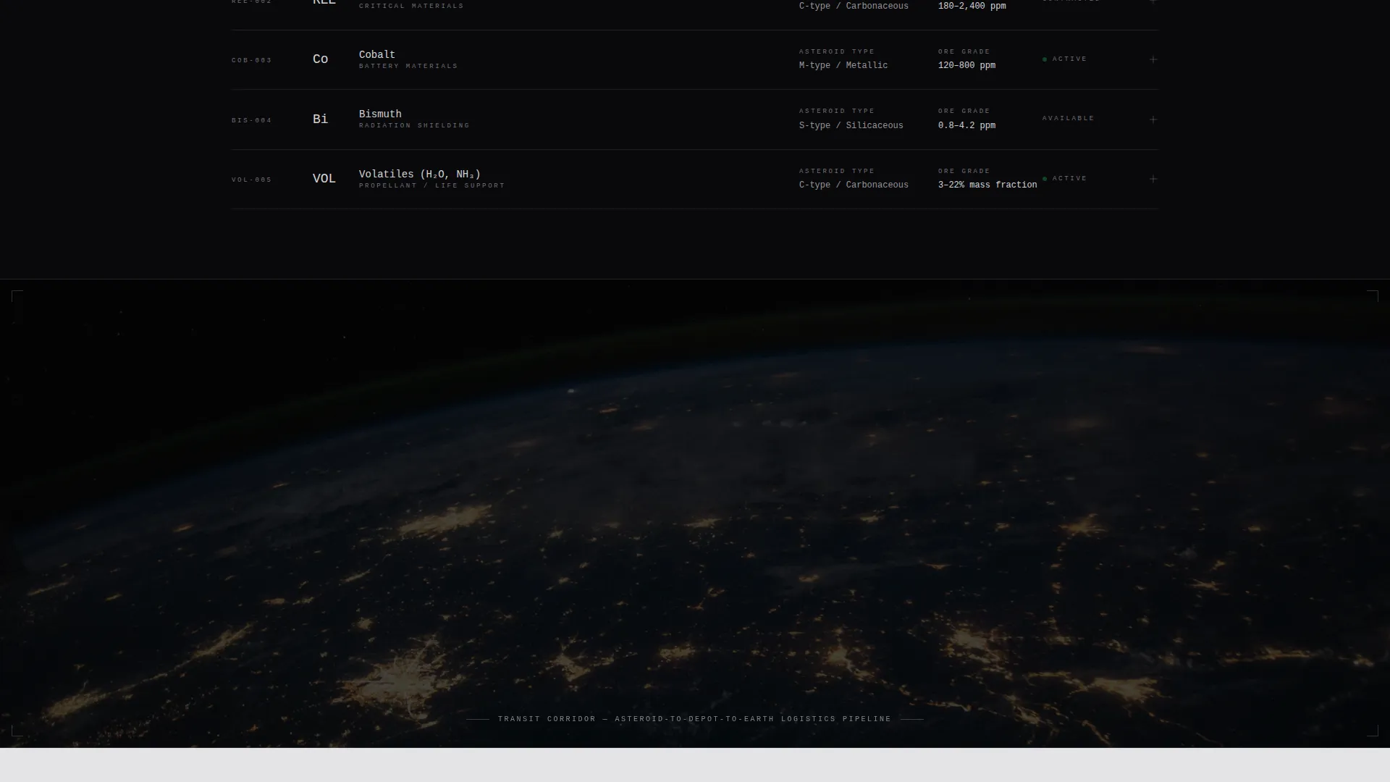Click the VOL-005 identifier code

coord(252,180)
